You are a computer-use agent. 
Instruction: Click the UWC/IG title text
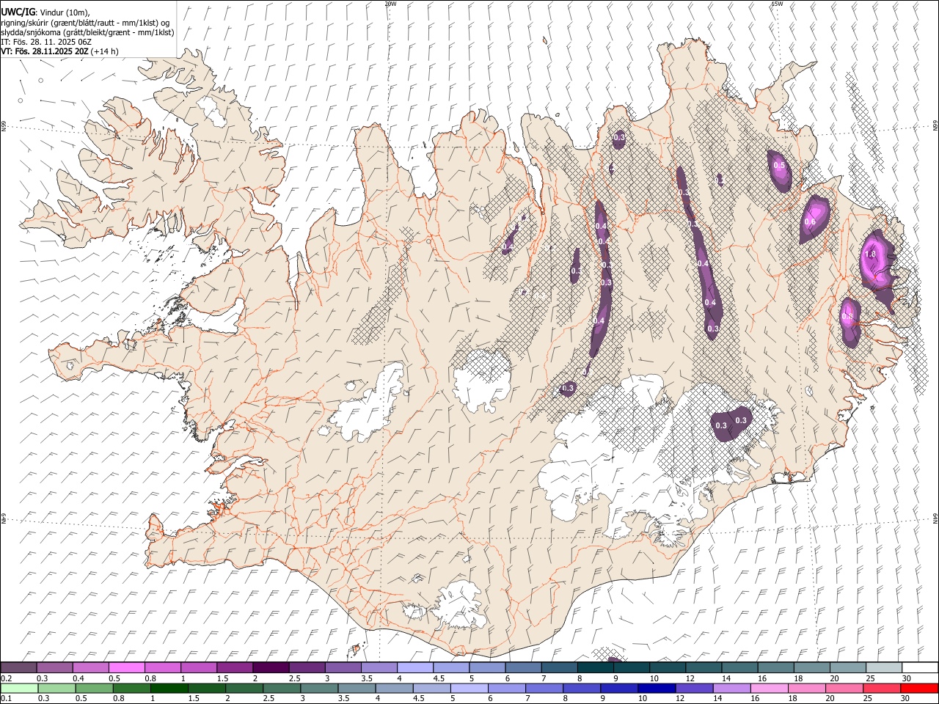click(x=18, y=12)
